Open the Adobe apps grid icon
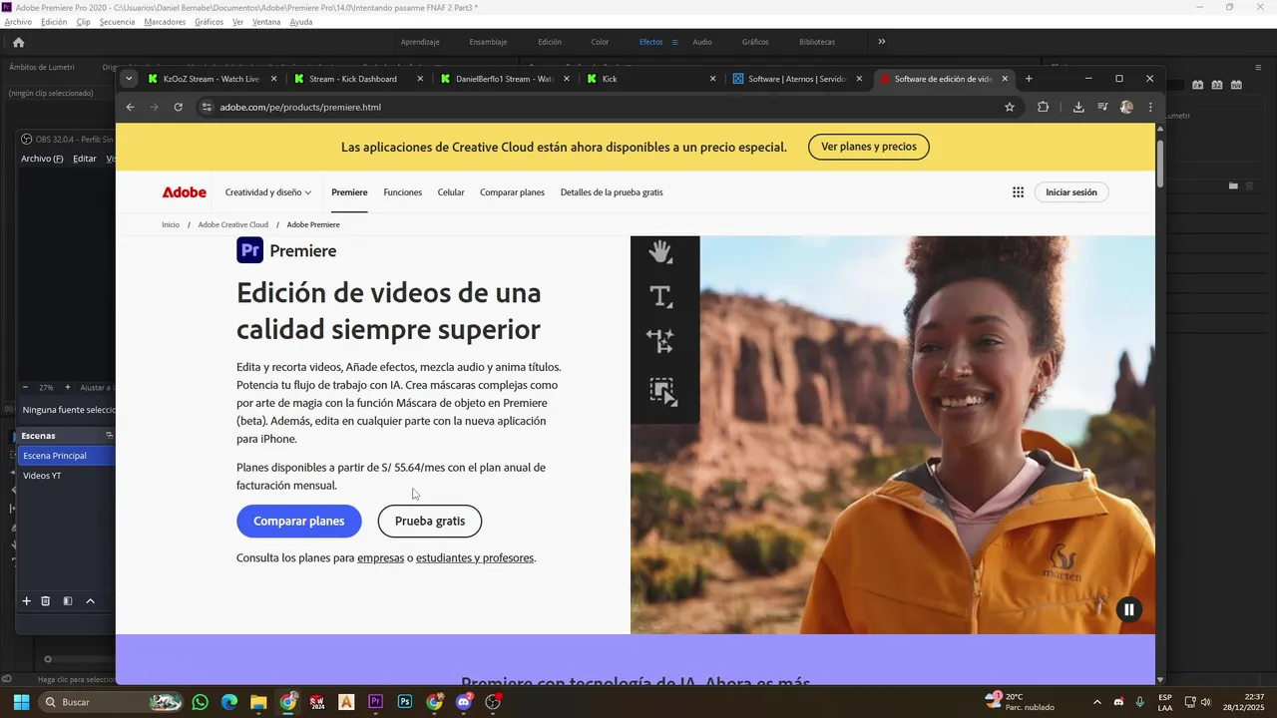Screen dimensions: 1277x718 (1018, 192)
